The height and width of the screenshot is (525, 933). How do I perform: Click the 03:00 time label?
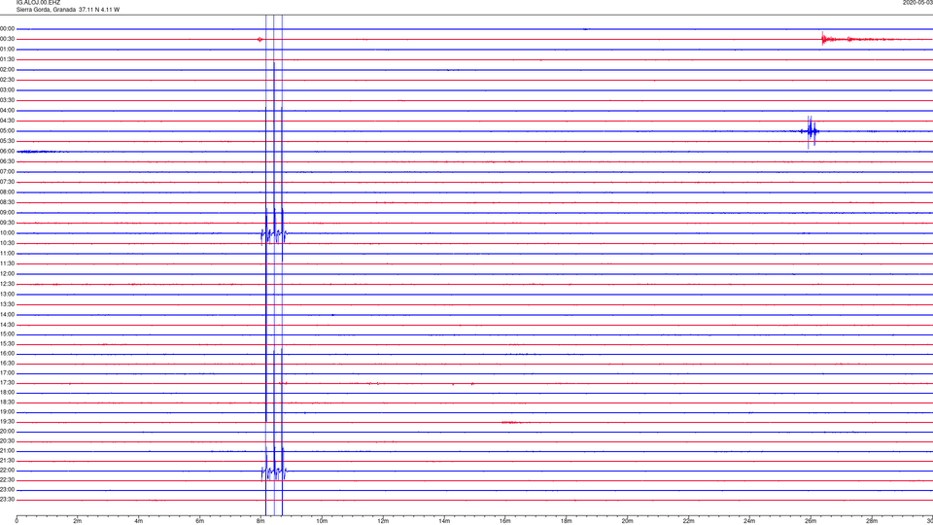pyautogui.click(x=7, y=89)
